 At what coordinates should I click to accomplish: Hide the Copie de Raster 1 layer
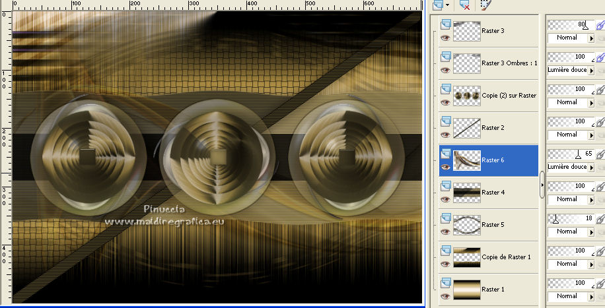[x=446, y=264]
